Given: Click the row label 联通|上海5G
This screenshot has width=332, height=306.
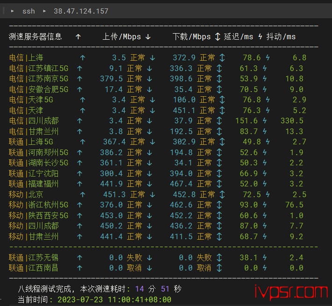Looking at the screenshot, I should tap(31, 142).
